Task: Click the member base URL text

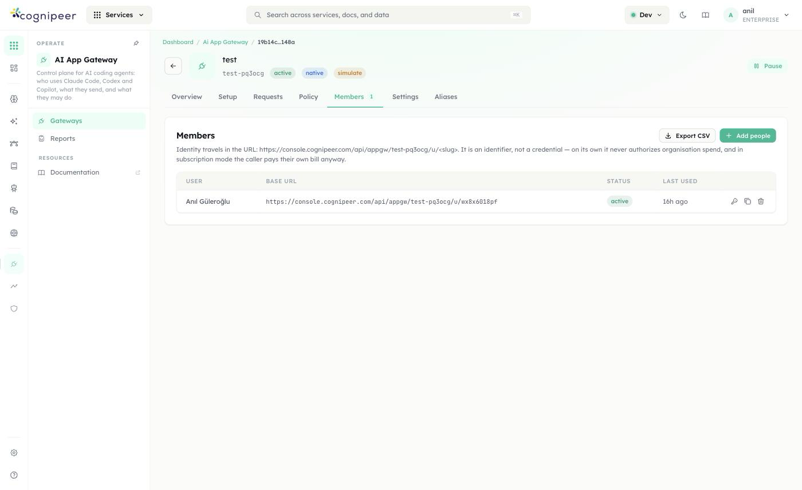Action: 382,201
